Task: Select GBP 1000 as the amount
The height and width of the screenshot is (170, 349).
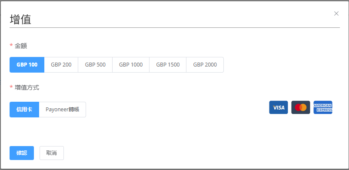Action: click(x=131, y=65)
